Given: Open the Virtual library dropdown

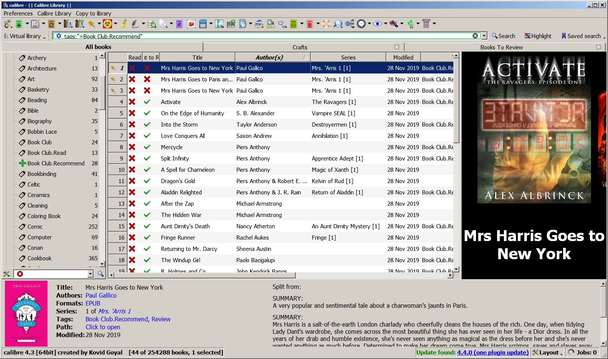Looking at the screenshot, I should coord(25,36).
